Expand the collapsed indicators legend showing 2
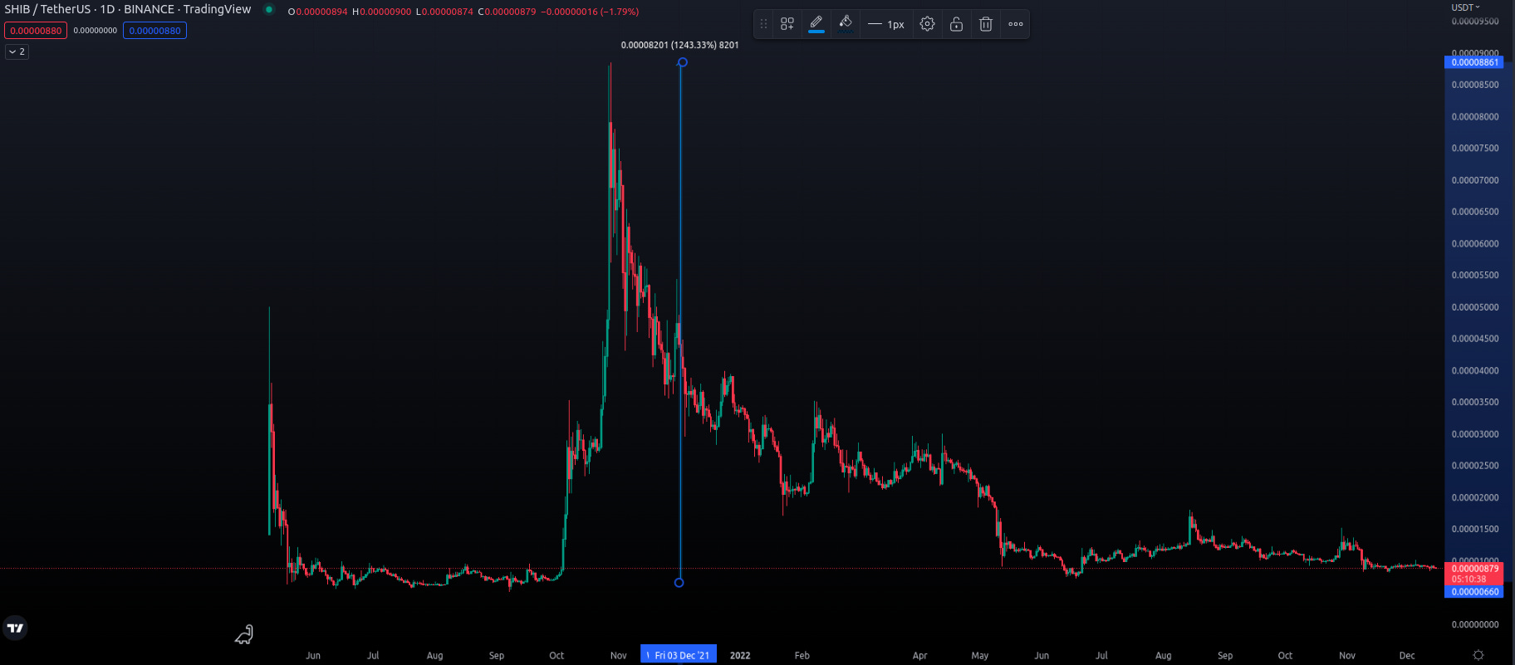 click(x=17, y=51)
